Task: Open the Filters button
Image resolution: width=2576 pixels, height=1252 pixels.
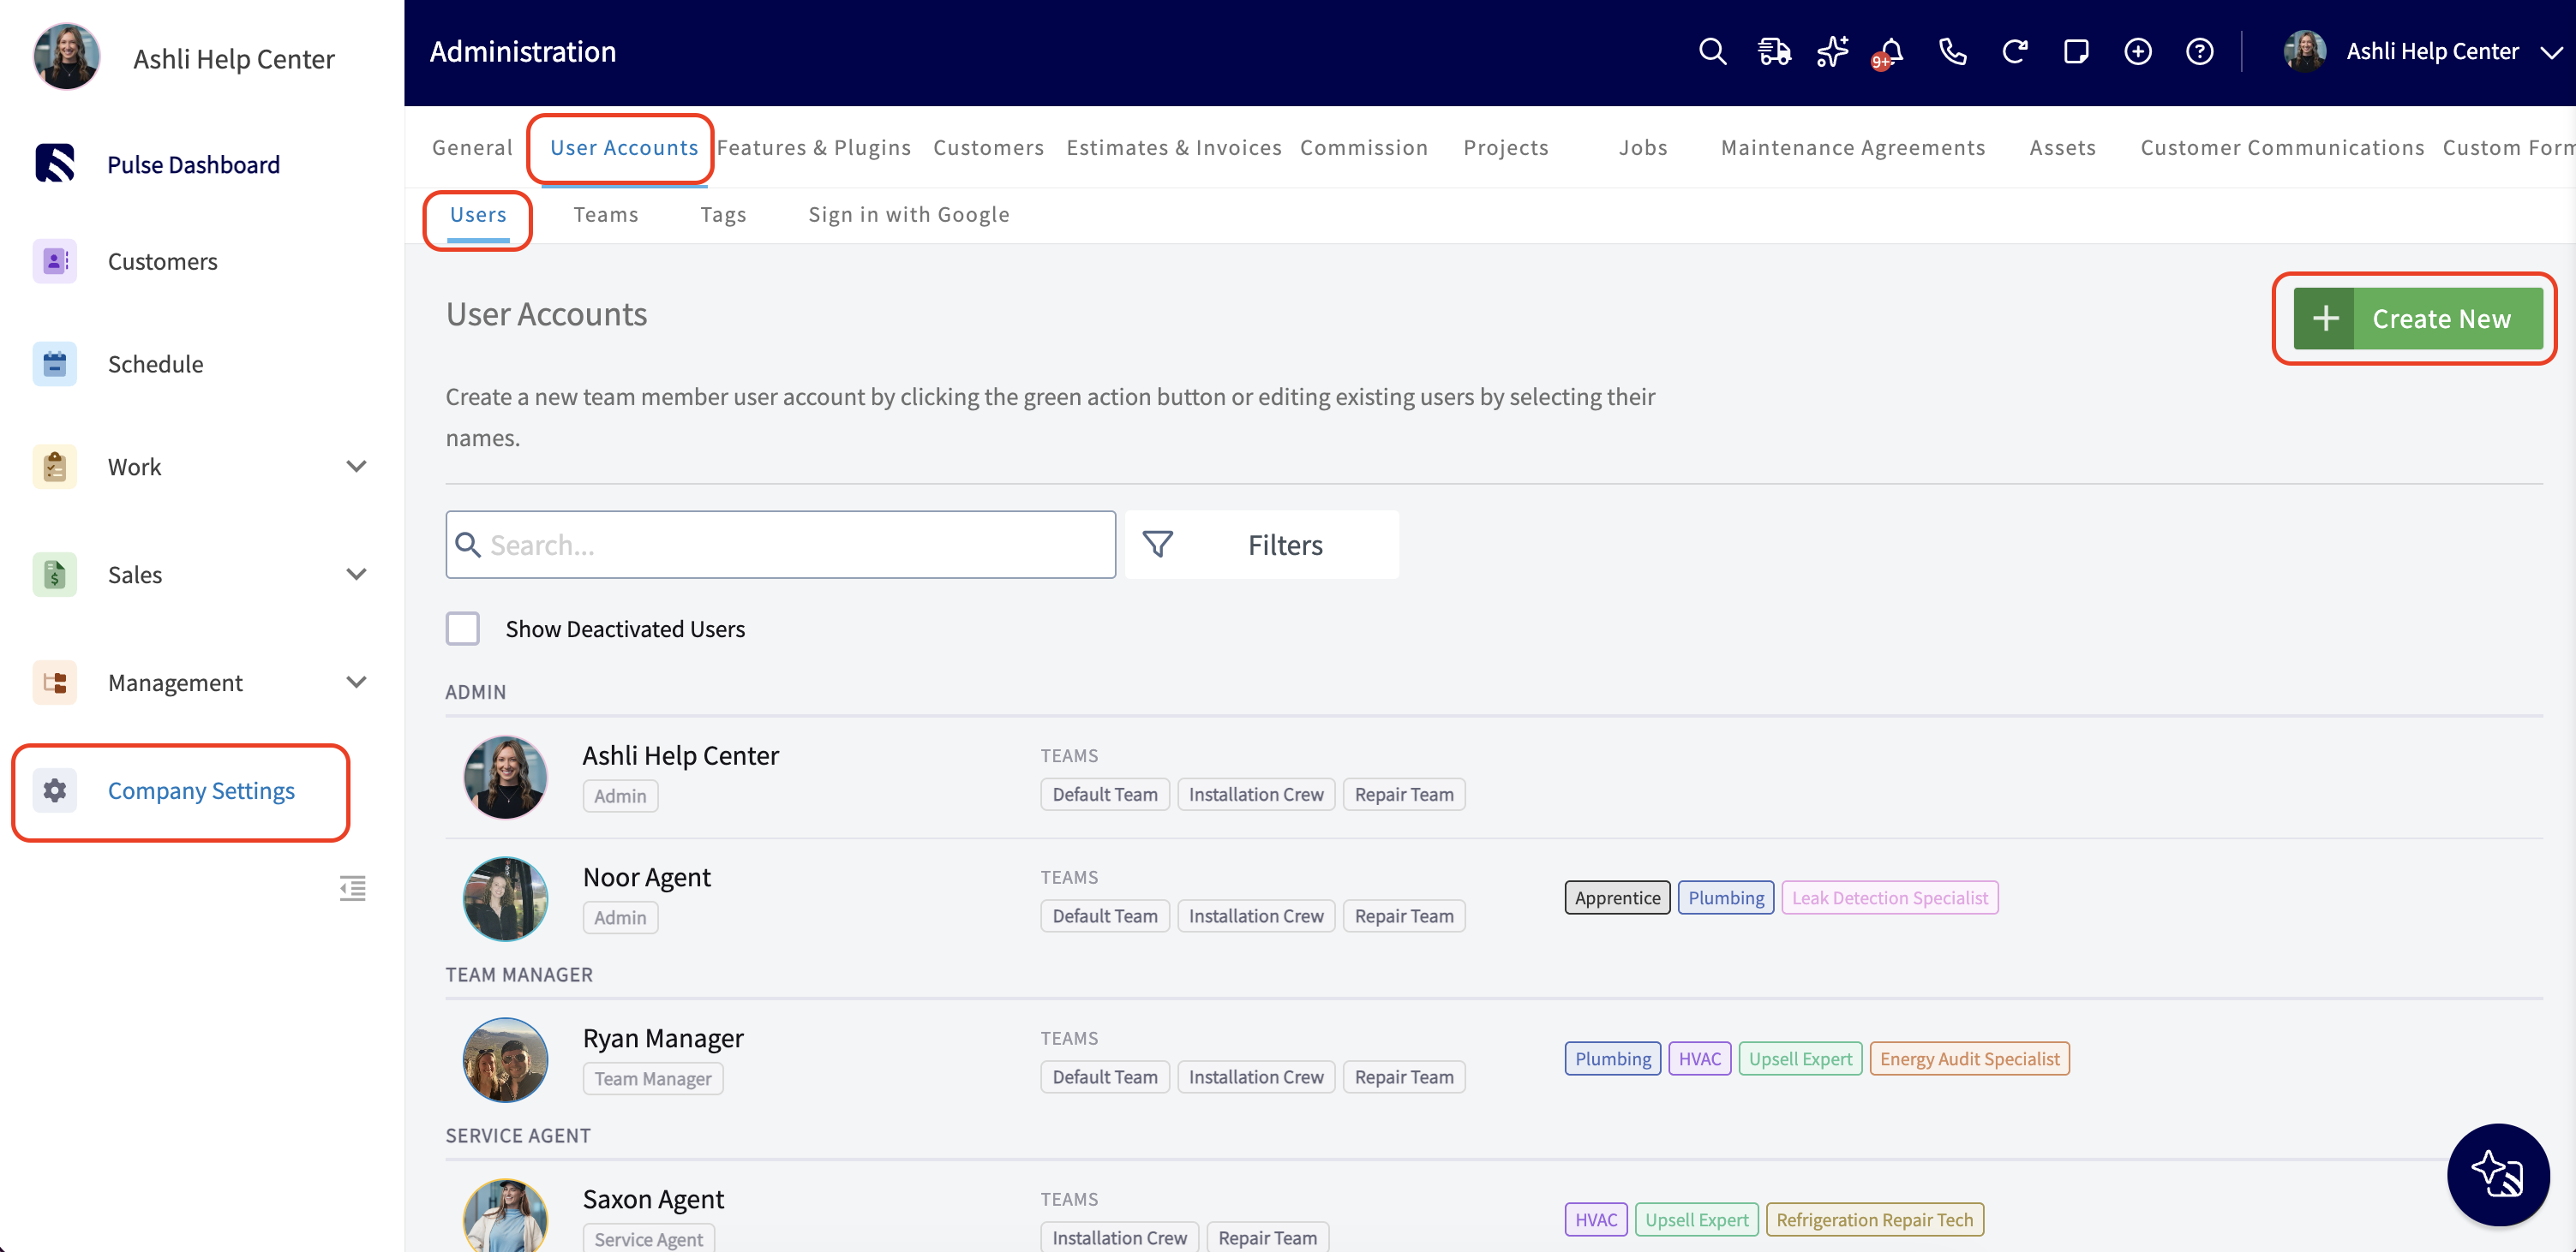Action: [x=1262, y=545]
